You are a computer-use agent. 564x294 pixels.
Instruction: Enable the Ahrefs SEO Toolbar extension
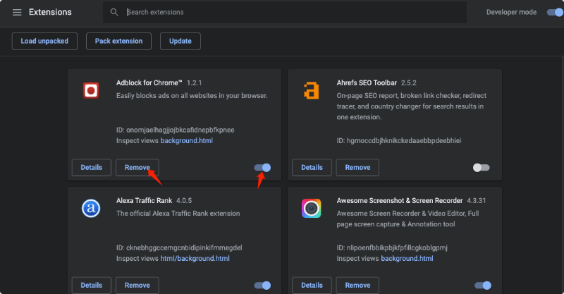(482, 168)
